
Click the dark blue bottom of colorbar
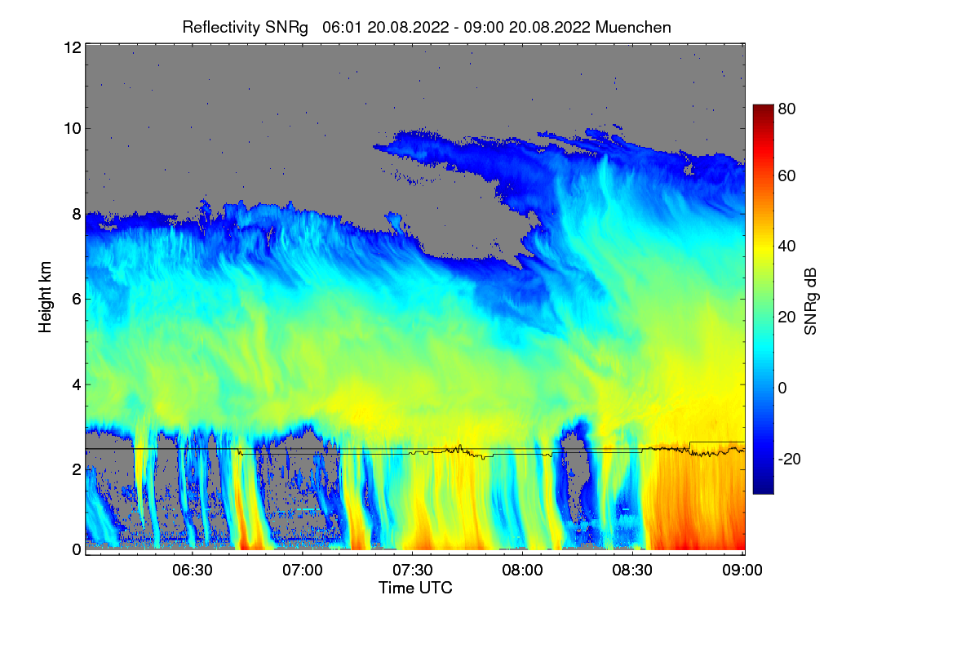click(x=763, y=488)
